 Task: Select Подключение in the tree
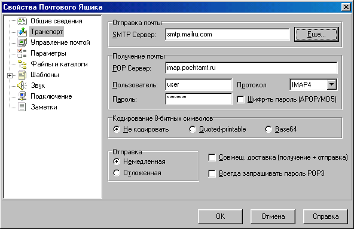click(51, 96)
